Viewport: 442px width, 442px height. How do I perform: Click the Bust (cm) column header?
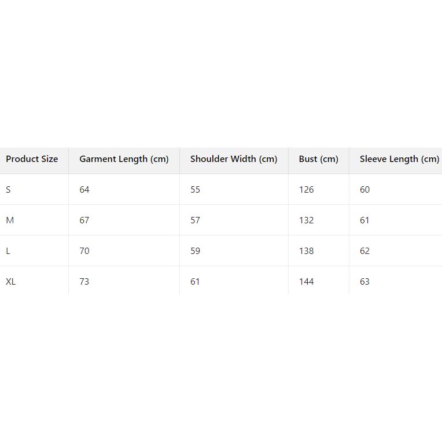(318, 159)
